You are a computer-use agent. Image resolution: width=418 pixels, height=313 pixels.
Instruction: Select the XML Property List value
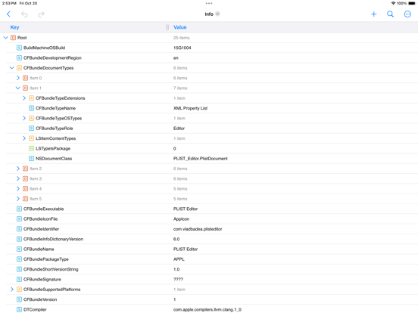[x=190, y=108]
